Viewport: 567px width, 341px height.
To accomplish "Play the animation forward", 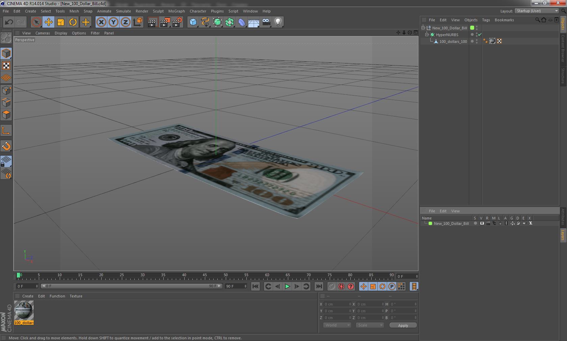I will (x=287, y=286).
